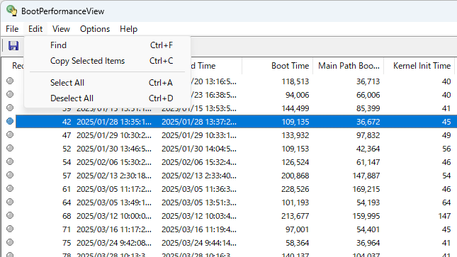Click main path boot value 159,995
This screenshot has width=457, height=257.
click(x=366, y=216)
